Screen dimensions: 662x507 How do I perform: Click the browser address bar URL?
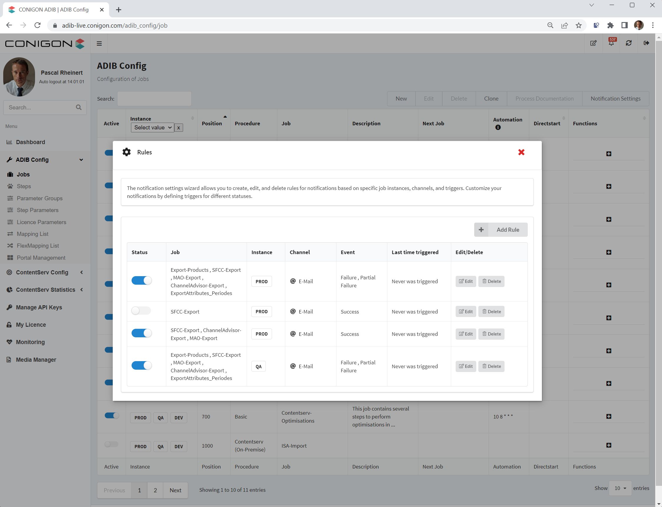pos(115,26)
